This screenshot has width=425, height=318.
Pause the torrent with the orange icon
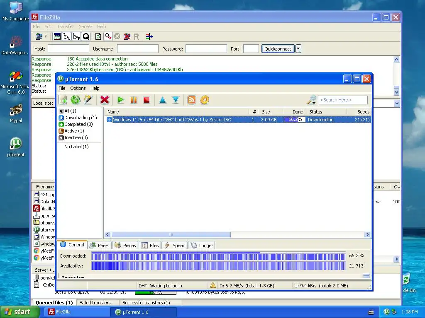[x=134, y=100]
